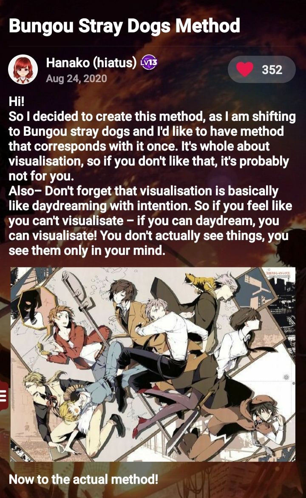Image resolution: width=306 pixels, height=498 pixels.
Task: Tap the red heart like icon
Action: point(245,69)
